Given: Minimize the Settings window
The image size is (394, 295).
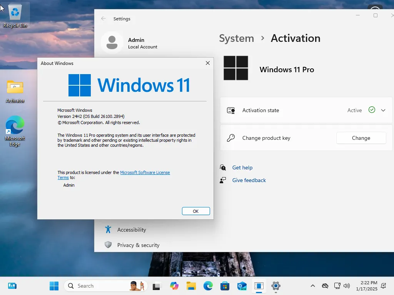Looking at the screenshot, I should [x=358, y=15].
